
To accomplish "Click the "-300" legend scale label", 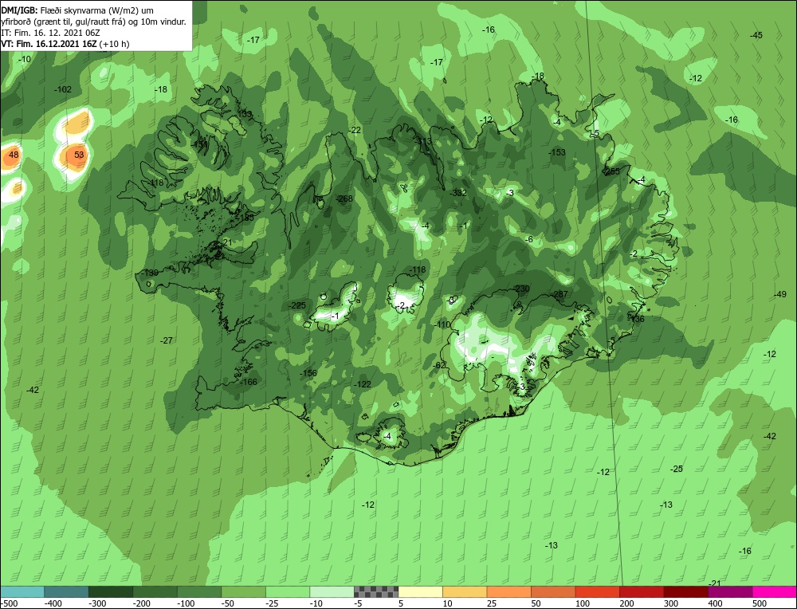I will 97,603.
